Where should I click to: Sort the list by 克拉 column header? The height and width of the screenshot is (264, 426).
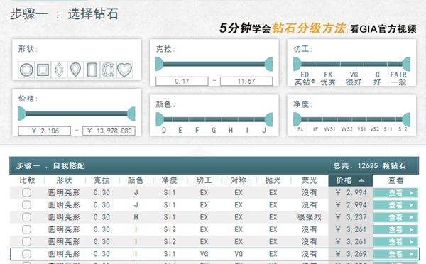point(102,180)
